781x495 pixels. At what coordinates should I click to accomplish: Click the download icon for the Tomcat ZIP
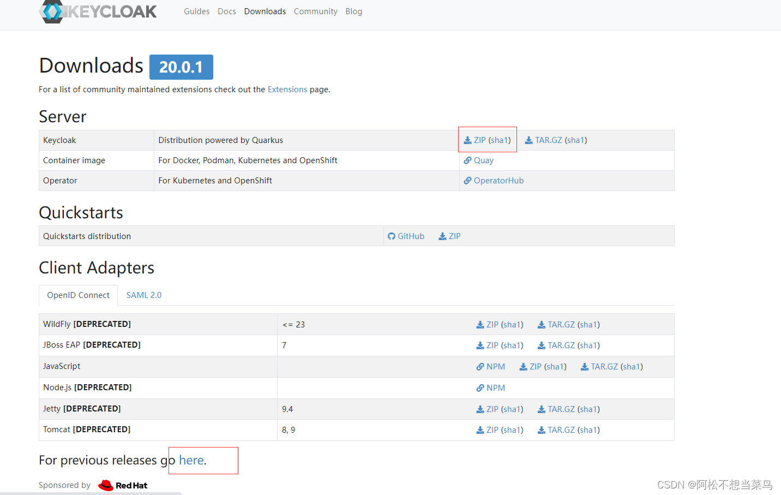[x=480, y=430]
